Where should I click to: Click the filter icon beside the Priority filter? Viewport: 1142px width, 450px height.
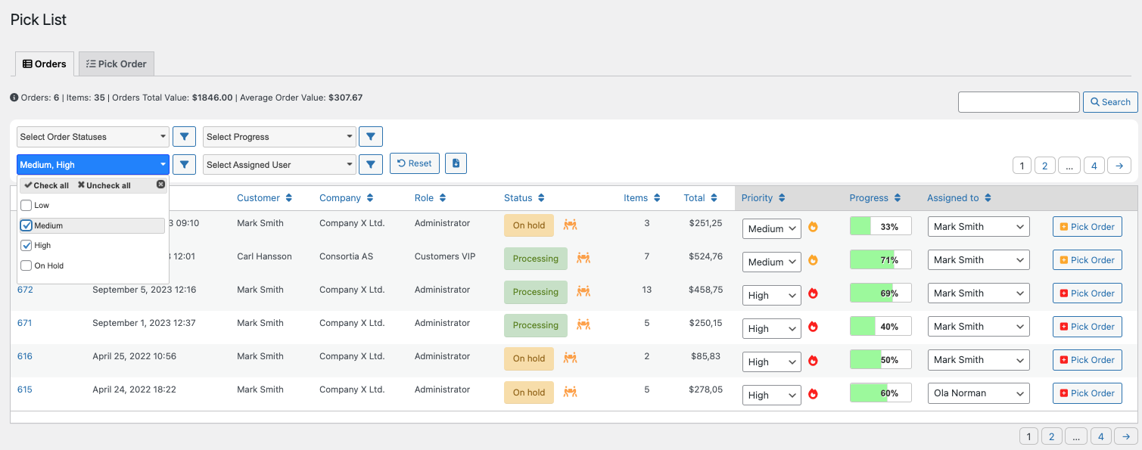tap(184, 163)
